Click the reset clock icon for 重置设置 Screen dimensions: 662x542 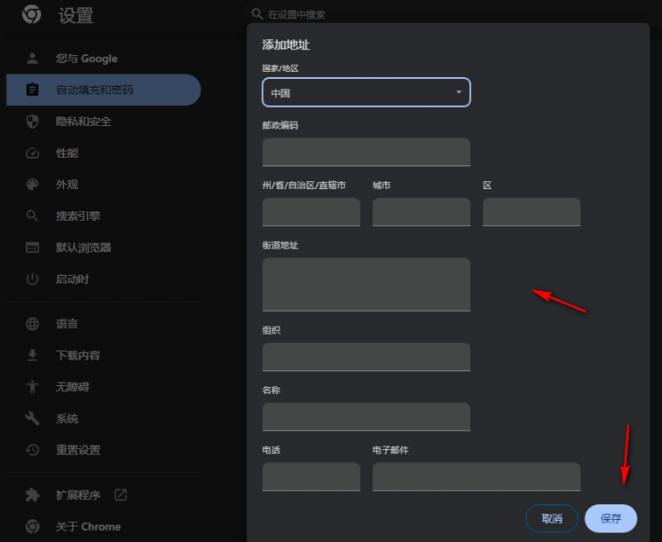pyautogui.click(x=32, y=450)
